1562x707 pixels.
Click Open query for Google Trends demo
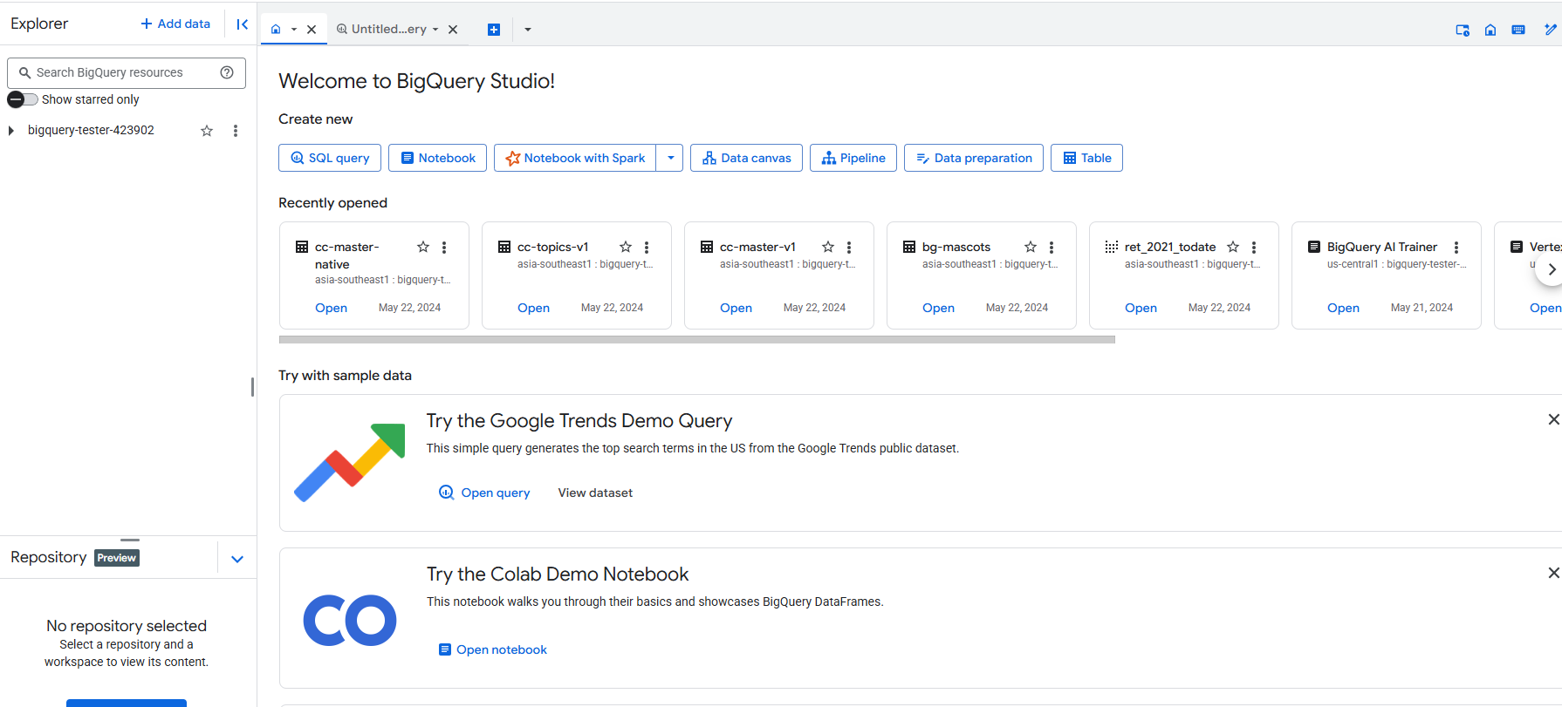[484, 493]
